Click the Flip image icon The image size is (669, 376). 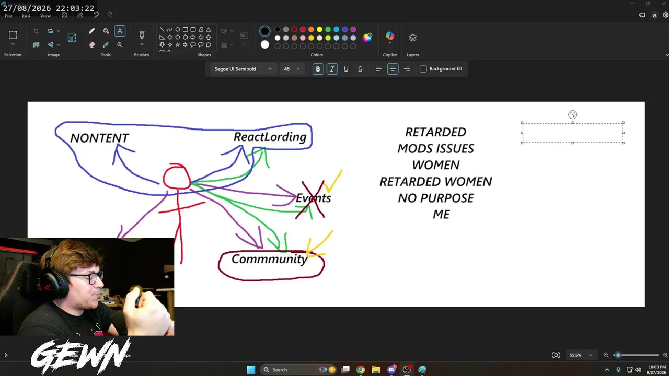(x=50, y=45)
